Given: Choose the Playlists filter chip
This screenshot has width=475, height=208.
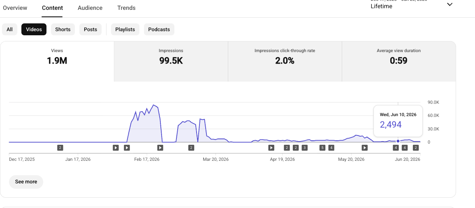Looking at the screenshot, I should 125,29.
